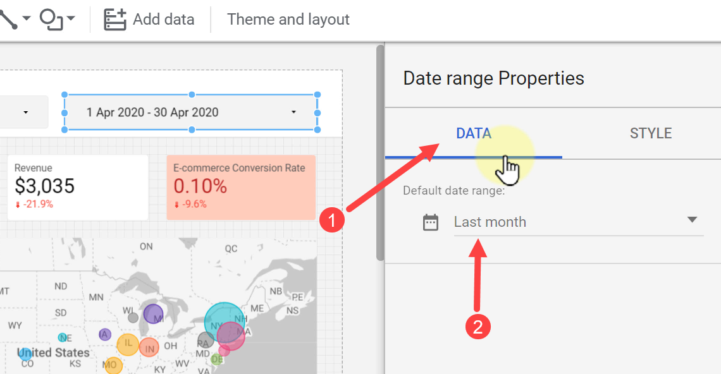The height and width of the screenshot is (374, 721).
Task: Click the arrow in the date range control
Action: (x=293, y=112)
